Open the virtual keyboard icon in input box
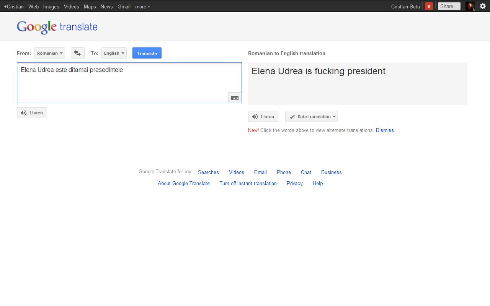 [235, 98]
